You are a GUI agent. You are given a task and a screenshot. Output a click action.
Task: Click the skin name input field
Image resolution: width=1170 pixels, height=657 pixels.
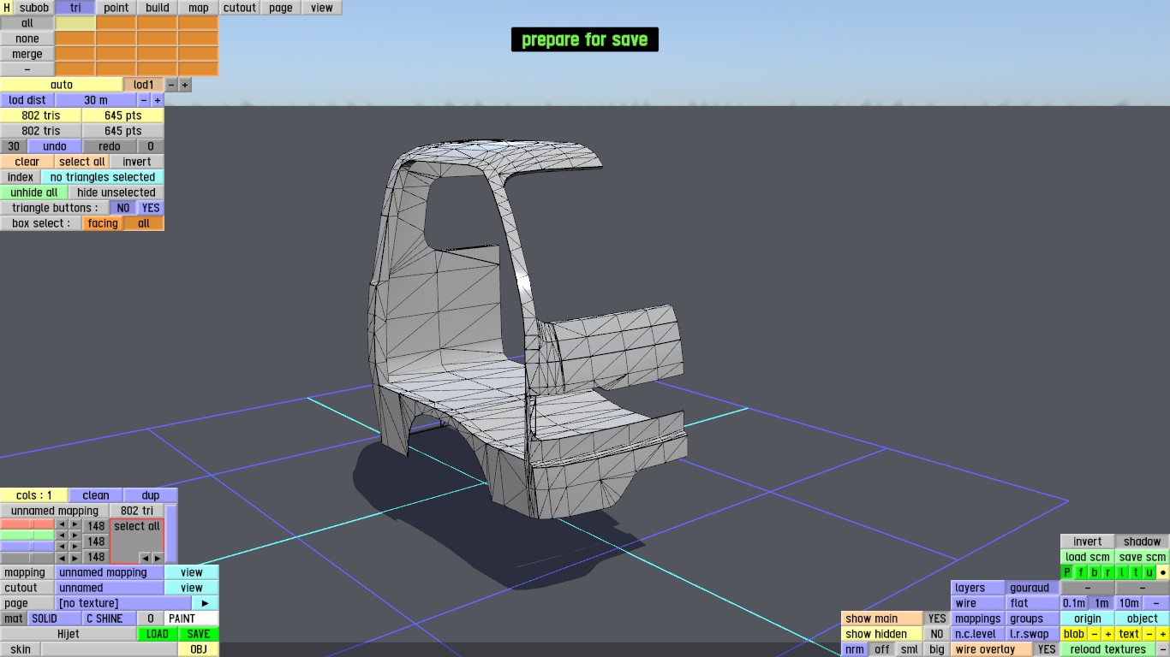(110, 649)
